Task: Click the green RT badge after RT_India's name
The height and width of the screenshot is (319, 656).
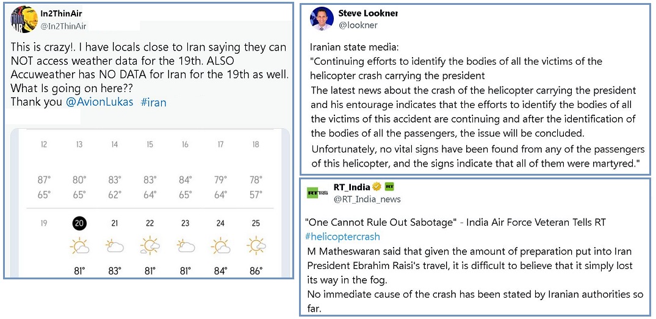Action: 390,187
